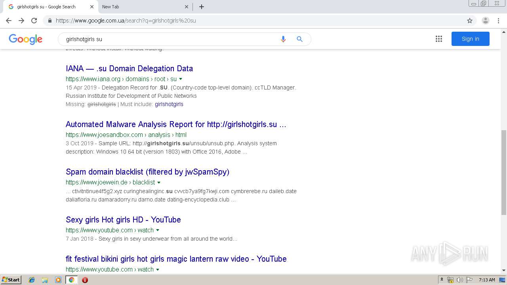Reload the current page
The height and width of the screenshot is (285, 507).
(x=34, y=21)
